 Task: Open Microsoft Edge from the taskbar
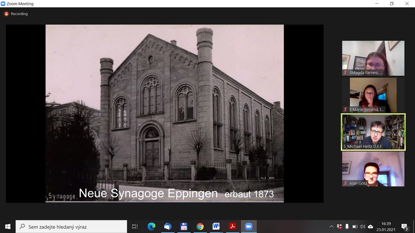(151, 227)
